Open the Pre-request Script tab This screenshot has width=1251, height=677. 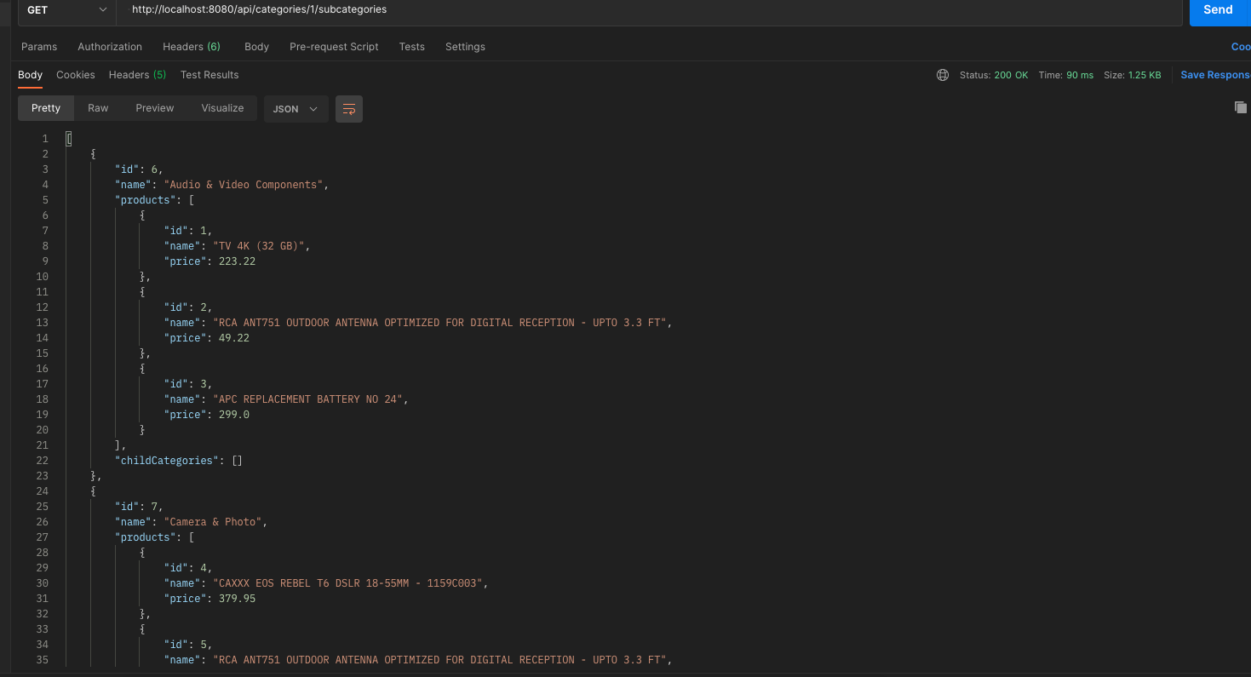[334, 47]
